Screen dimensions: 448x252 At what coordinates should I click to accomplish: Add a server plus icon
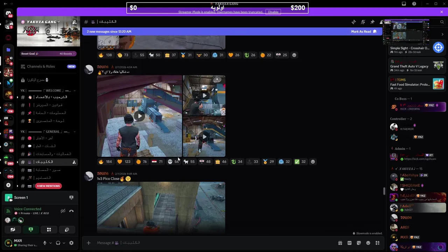(x=8, y=185)
